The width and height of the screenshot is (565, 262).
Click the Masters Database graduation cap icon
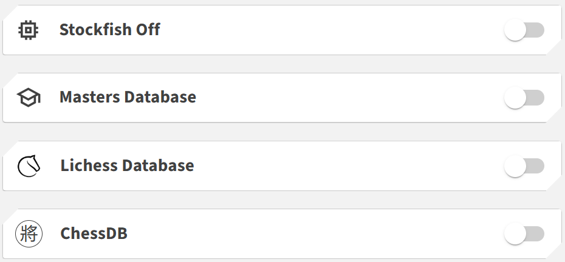tap(28, 98)
